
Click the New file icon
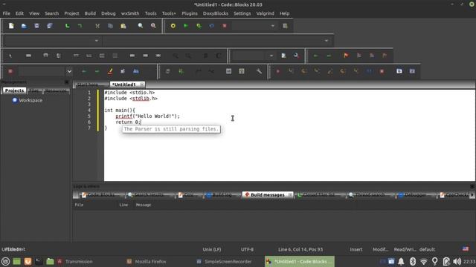pyautogui.click(x=11, y=26)
